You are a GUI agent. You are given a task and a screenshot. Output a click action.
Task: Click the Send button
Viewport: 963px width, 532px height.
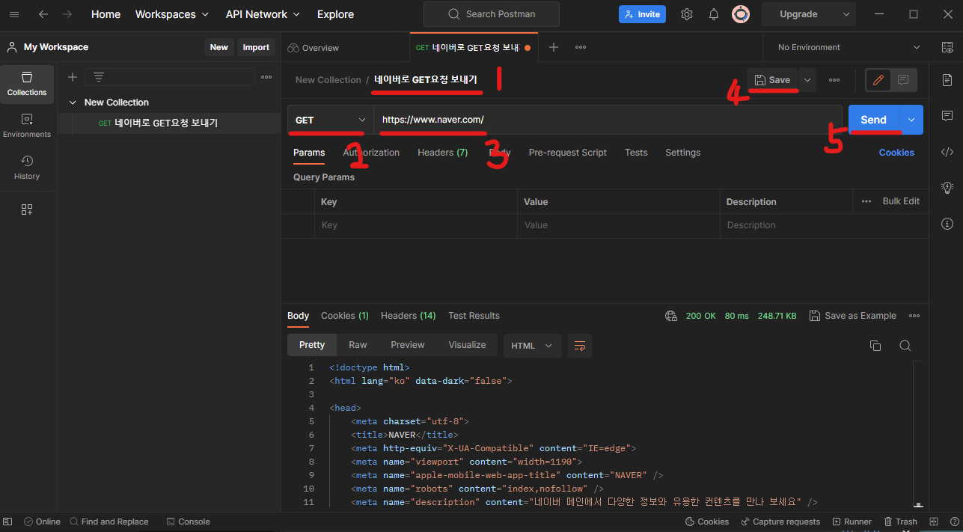coord(874,120)
